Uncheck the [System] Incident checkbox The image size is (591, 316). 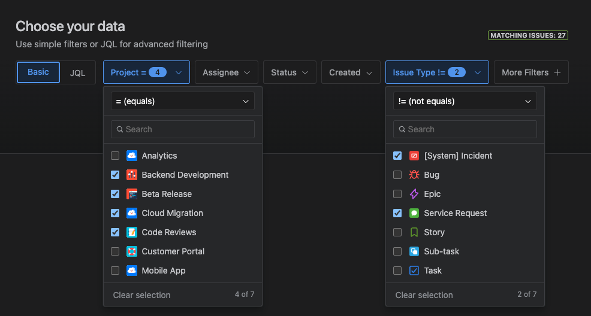397,156
